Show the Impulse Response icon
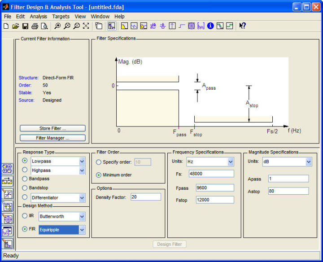This screenshot has width=323, height=262. pyautogui.click(x=172, y=26)
